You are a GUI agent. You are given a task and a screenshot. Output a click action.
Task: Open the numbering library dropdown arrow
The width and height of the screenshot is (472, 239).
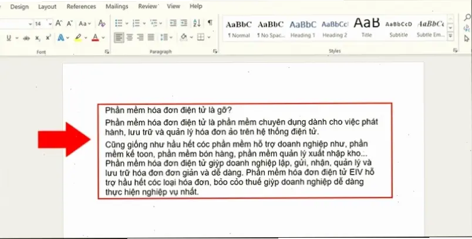click(x=144, y=23)
